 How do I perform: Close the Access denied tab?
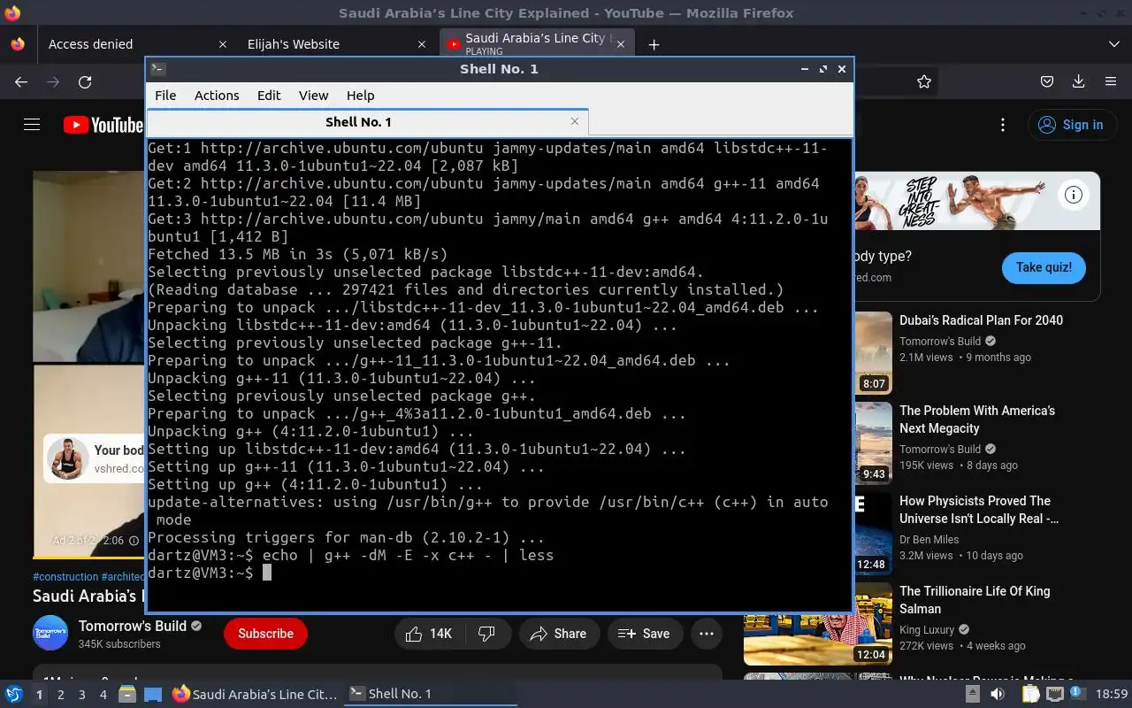(x=223, y=44)
